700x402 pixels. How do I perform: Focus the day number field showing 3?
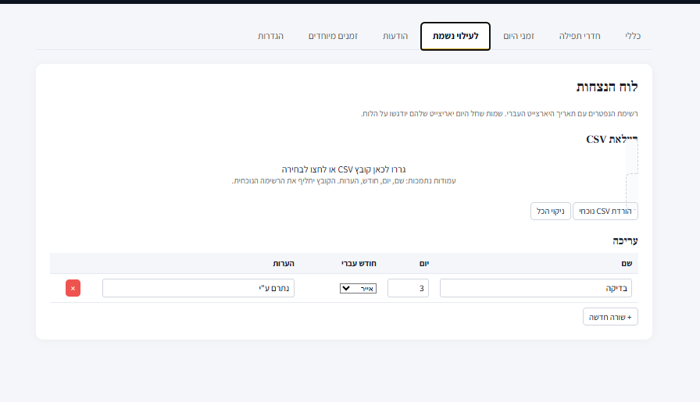click(x=408, y=288)
